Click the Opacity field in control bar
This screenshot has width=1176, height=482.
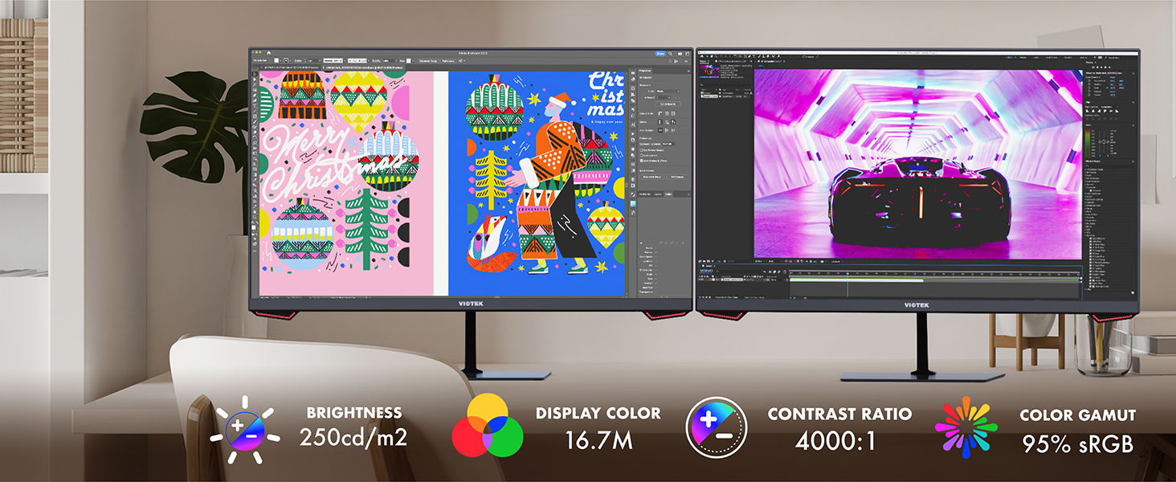[388, 60]
